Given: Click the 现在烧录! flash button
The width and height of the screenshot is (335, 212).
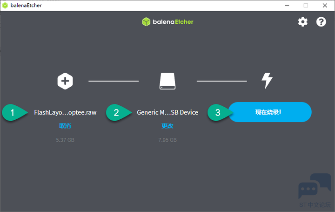Looking at the screenshot, I should pos(270,112).
